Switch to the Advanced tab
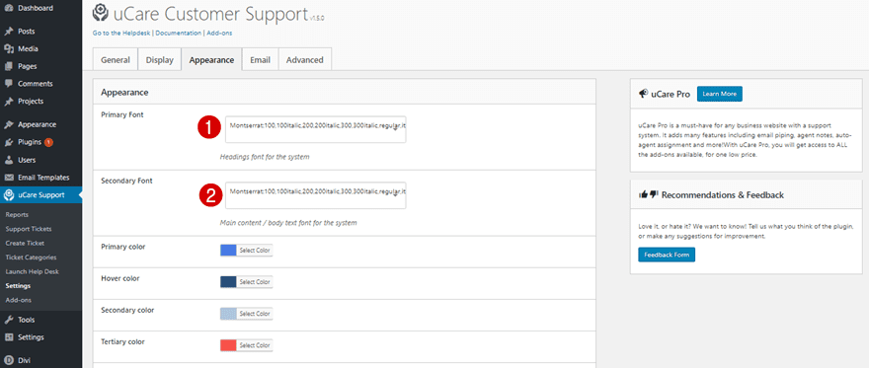This screenshot has width=869, height=368. point(305,60)
